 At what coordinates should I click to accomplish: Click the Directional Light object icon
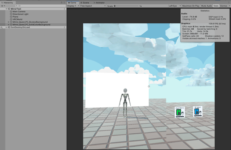coord(11,14)
